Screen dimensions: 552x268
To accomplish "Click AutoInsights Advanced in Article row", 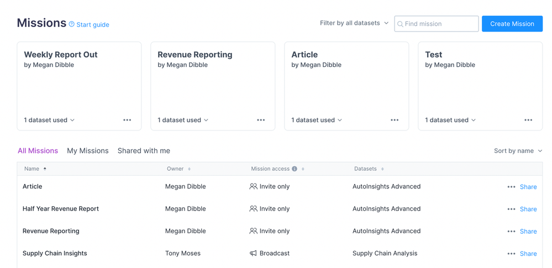I will [387, 186].
